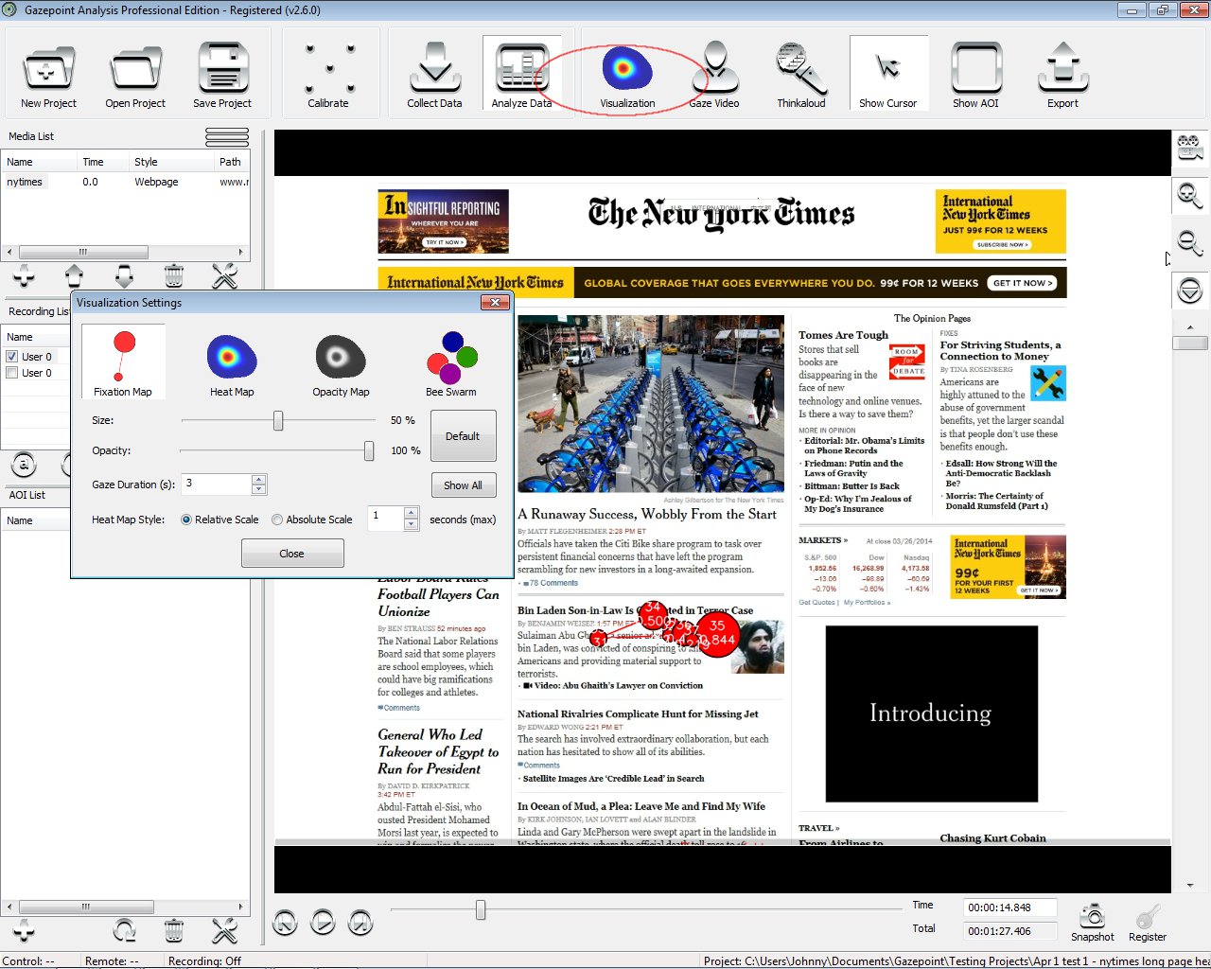The width and height of the screenshot is (1211, 969).
Task: Open Visualization settings from the toolbar
Action: point(627,74)
